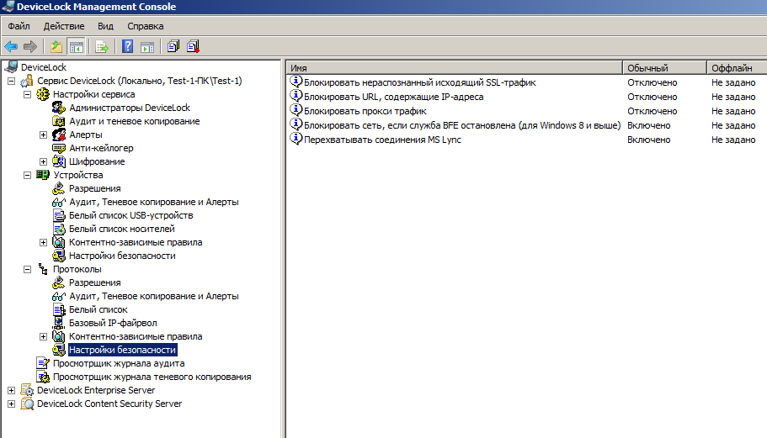
Task: Click the Настройки сервиса gear icon
Action: coord(43,94)
